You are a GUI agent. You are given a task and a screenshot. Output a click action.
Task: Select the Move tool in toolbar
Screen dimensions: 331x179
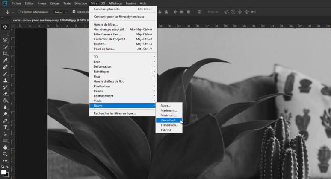pos(5,26)
